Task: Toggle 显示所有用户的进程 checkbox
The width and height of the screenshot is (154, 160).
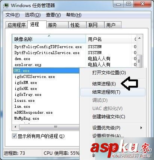Action: [x=14, y=136]
